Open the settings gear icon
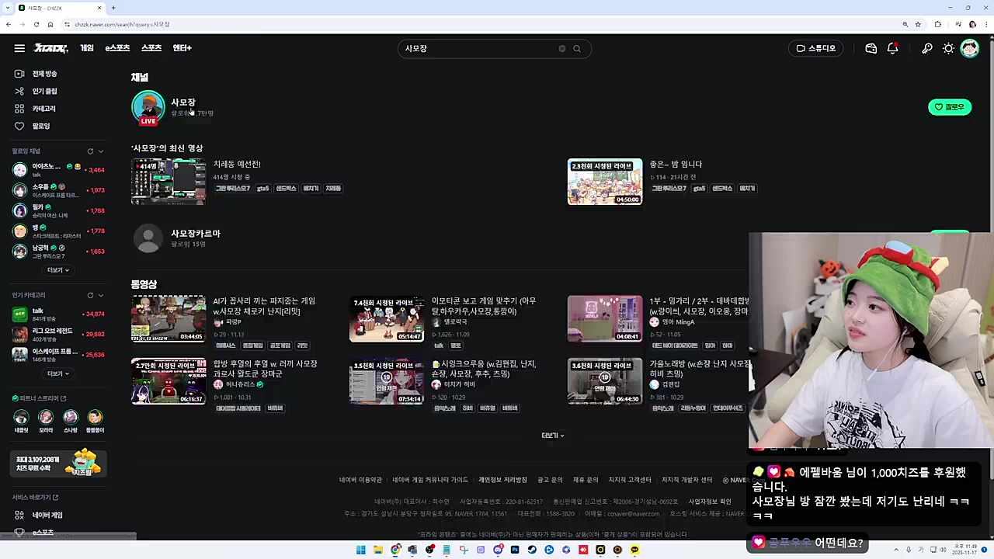 [x=948, y=48]
